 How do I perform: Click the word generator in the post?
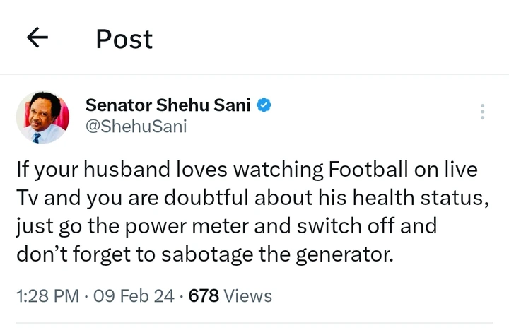coord(344,254)
